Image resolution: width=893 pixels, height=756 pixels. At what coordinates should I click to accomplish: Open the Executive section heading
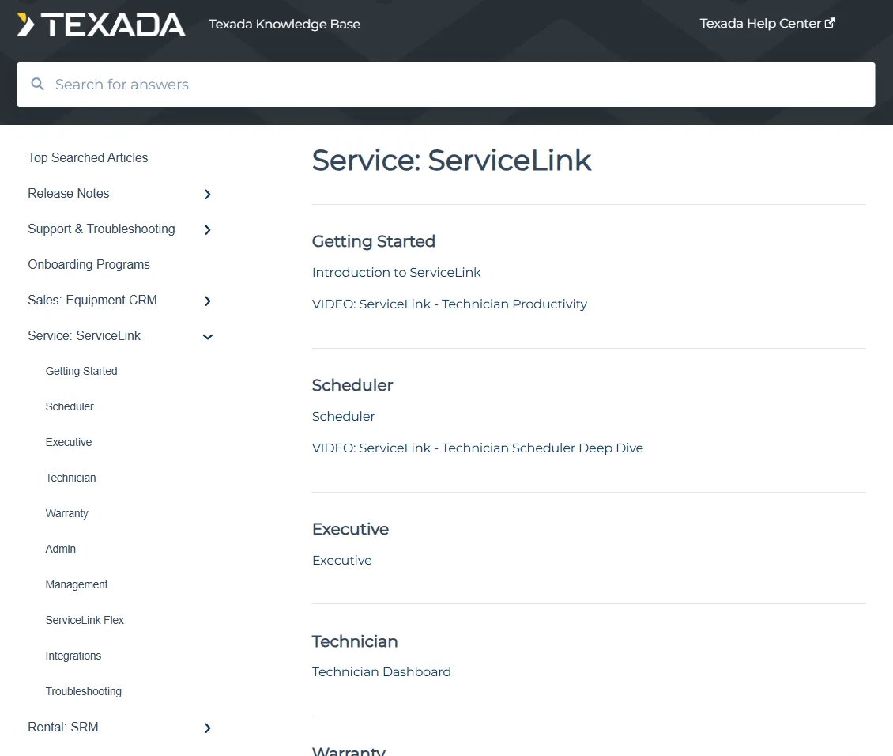350,529
